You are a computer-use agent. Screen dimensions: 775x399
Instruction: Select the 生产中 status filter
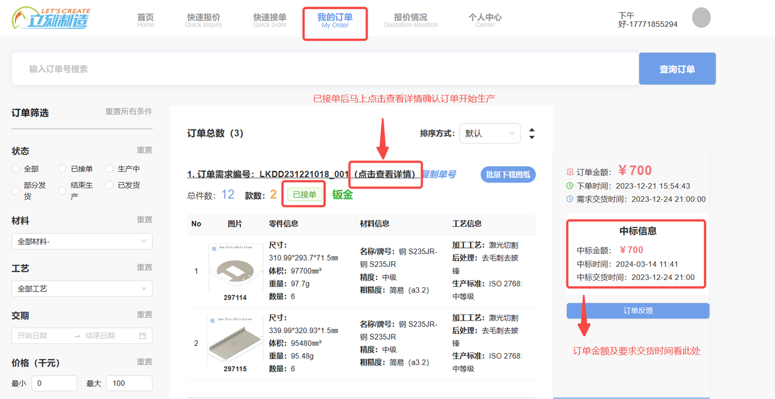coord(110,169)
